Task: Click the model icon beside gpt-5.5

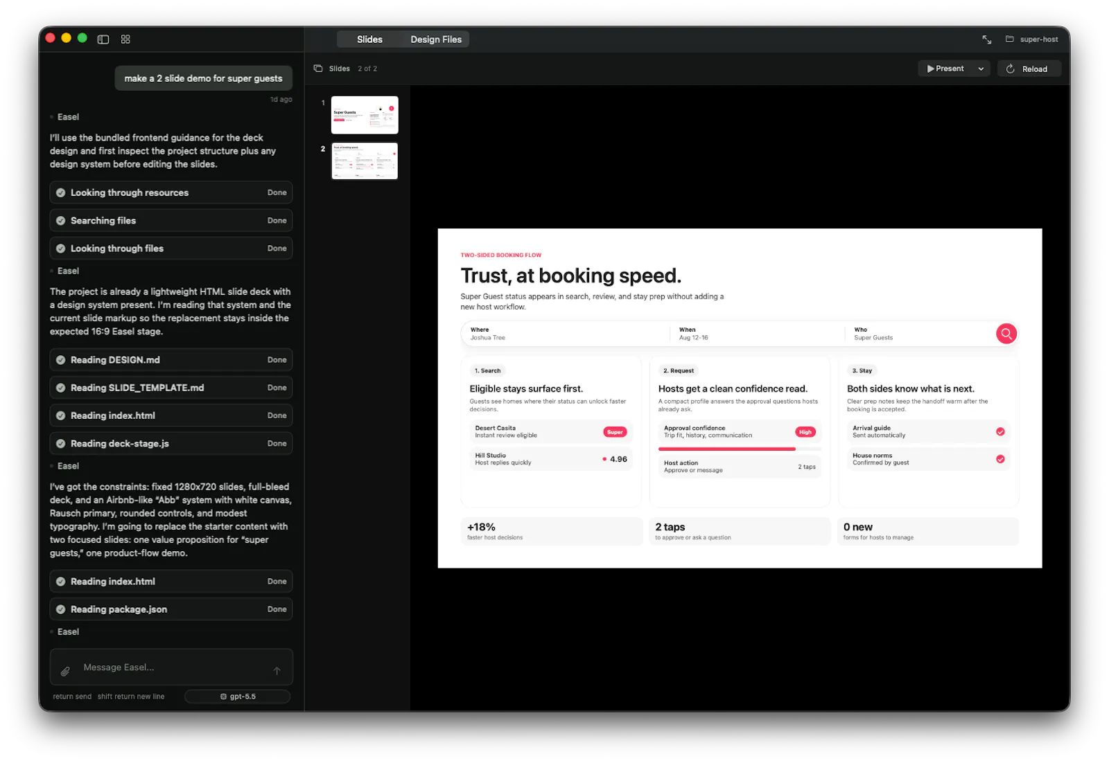Action: point(223,697)
